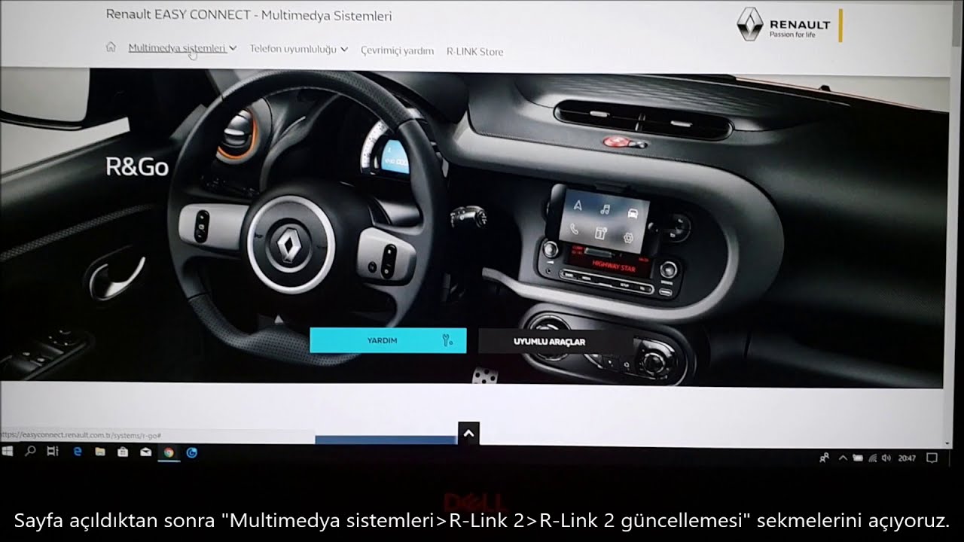Go to the home icon in navigation
The height and width of the screenshot is (542, 964).
click(x=111, y=47)
